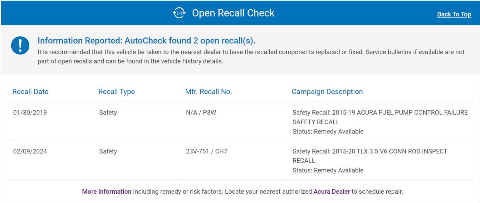The width and height of the screenshot is (480, 203).
Task: Open the More information link
Action: [x=107, y=191]
